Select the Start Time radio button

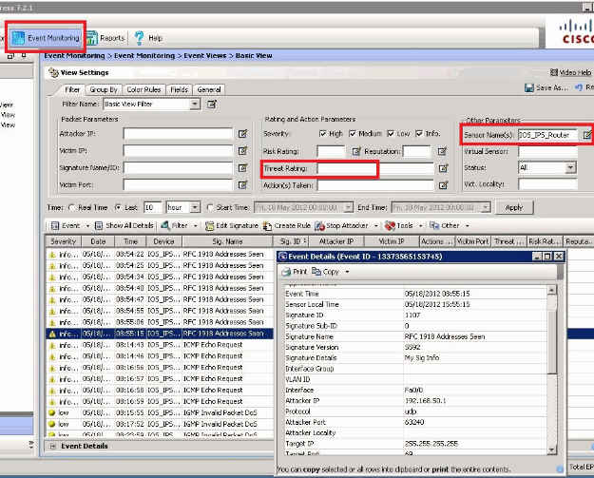pos(210,207)
